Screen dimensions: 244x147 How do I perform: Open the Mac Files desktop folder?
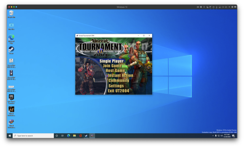pyautogui.click(x=11, y=26)
